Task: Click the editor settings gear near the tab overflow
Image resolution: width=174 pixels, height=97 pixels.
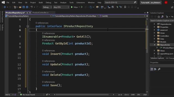Action: pyautogui.click(x=148, y=13)
